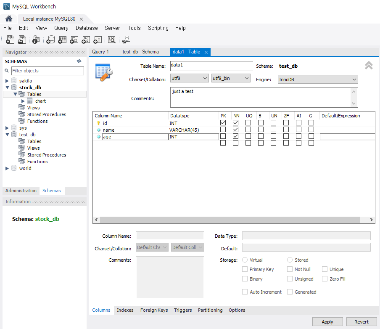This screenshot has width=380, height=329.
Task: Expand the sakila schema
Action: tap(7, 81)
